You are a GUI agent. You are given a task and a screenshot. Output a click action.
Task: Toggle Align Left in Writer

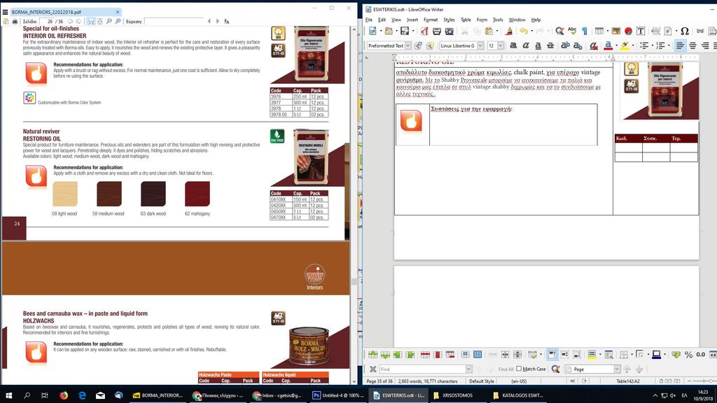pos(680,45)
